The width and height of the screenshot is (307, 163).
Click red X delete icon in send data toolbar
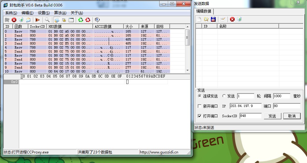(x=232, y=19)
